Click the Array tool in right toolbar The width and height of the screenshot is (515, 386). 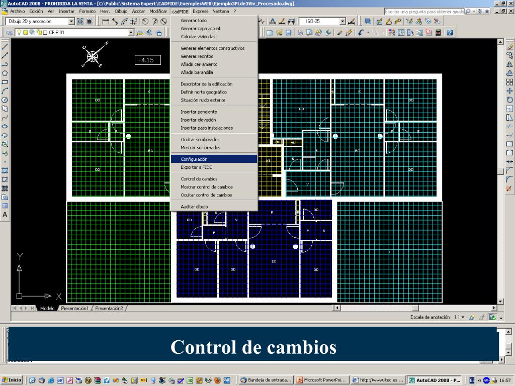pyautogui.click(x=509, y=82)
